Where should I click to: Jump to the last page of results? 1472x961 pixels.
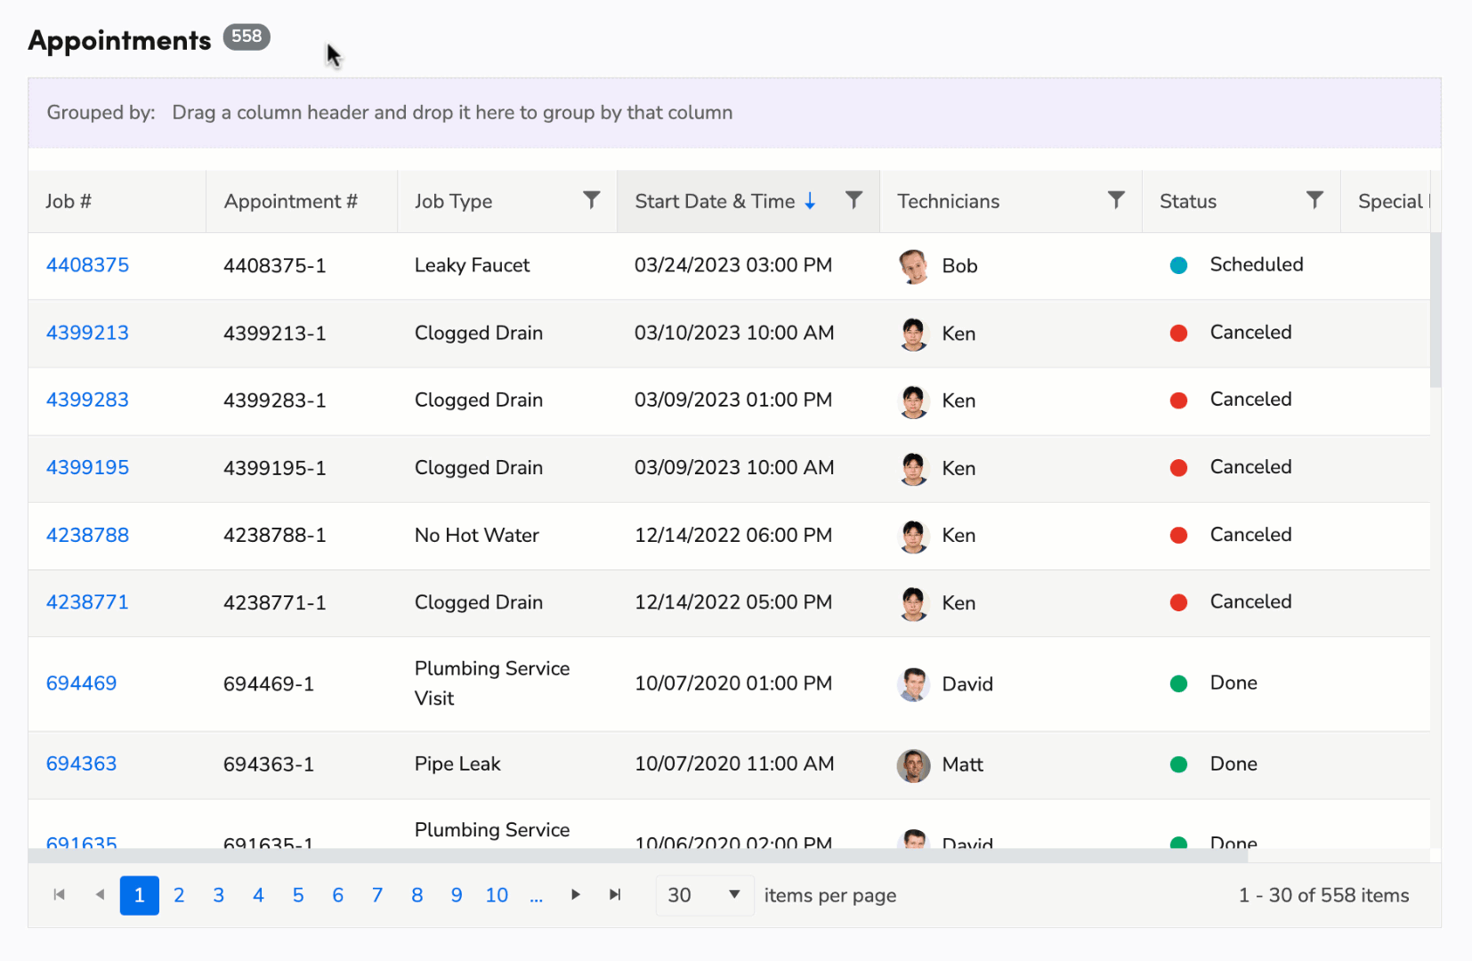615,895
